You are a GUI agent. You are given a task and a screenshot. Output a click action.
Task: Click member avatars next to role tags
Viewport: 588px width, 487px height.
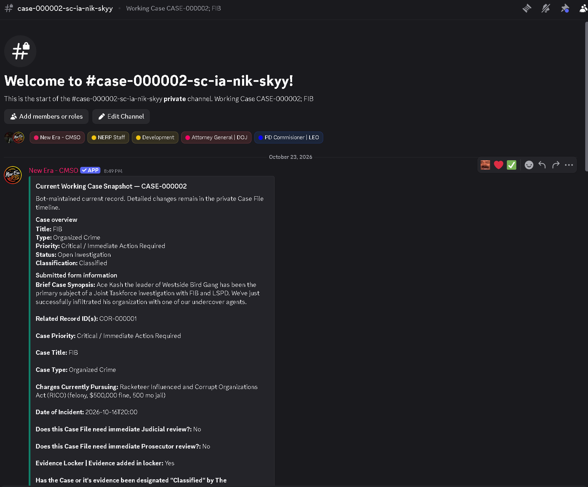14,137
